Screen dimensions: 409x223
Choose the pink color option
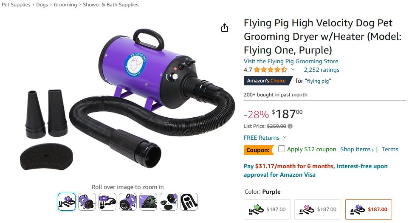tap(318, 209)
